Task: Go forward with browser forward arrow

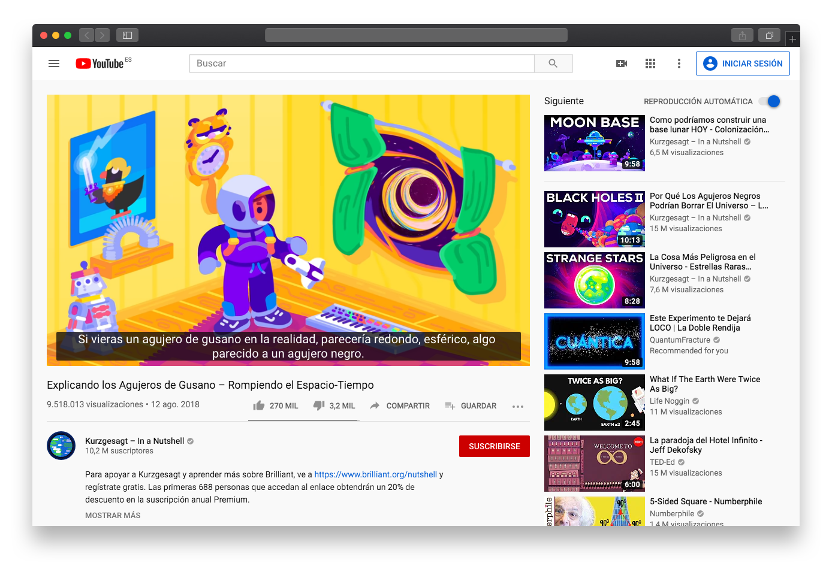Action: tap(103, 35)
